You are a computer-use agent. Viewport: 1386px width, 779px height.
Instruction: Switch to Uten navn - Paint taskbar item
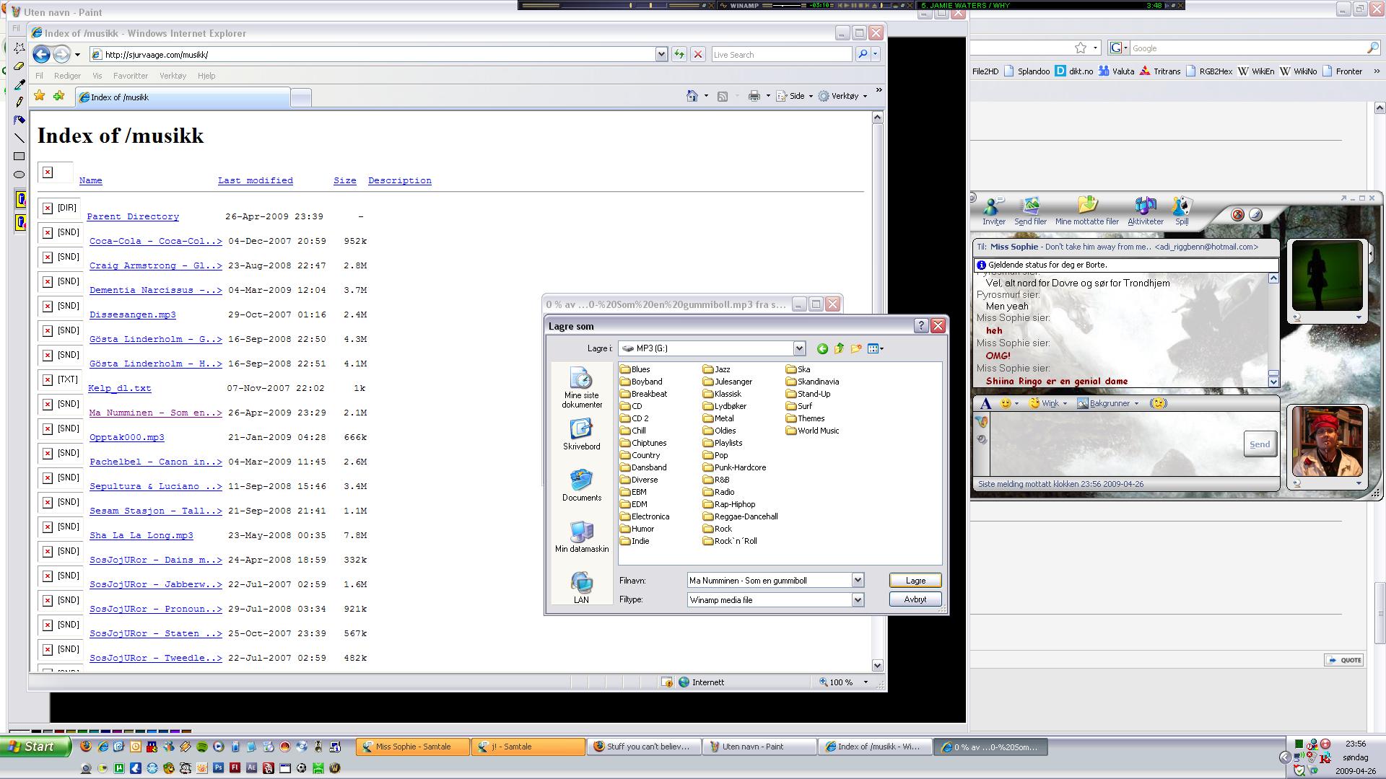click(x=759, y=747)
